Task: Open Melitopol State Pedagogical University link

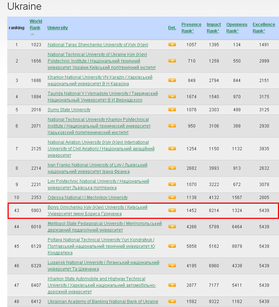Action: [105, 227]
